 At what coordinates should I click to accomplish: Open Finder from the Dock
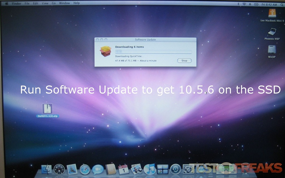pyautogui.click(x=46, y=169)
